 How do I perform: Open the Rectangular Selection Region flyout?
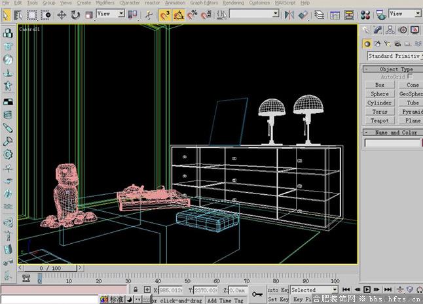click(x=32, y=15)
